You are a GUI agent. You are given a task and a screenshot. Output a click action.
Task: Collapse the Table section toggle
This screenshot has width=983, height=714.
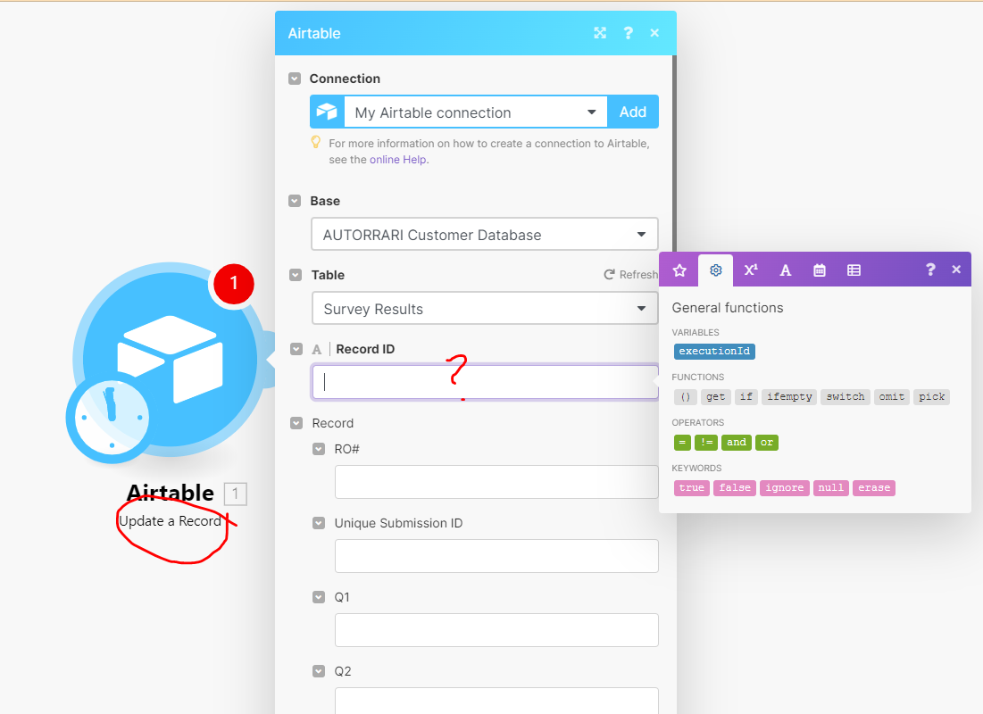coord(296,275)
